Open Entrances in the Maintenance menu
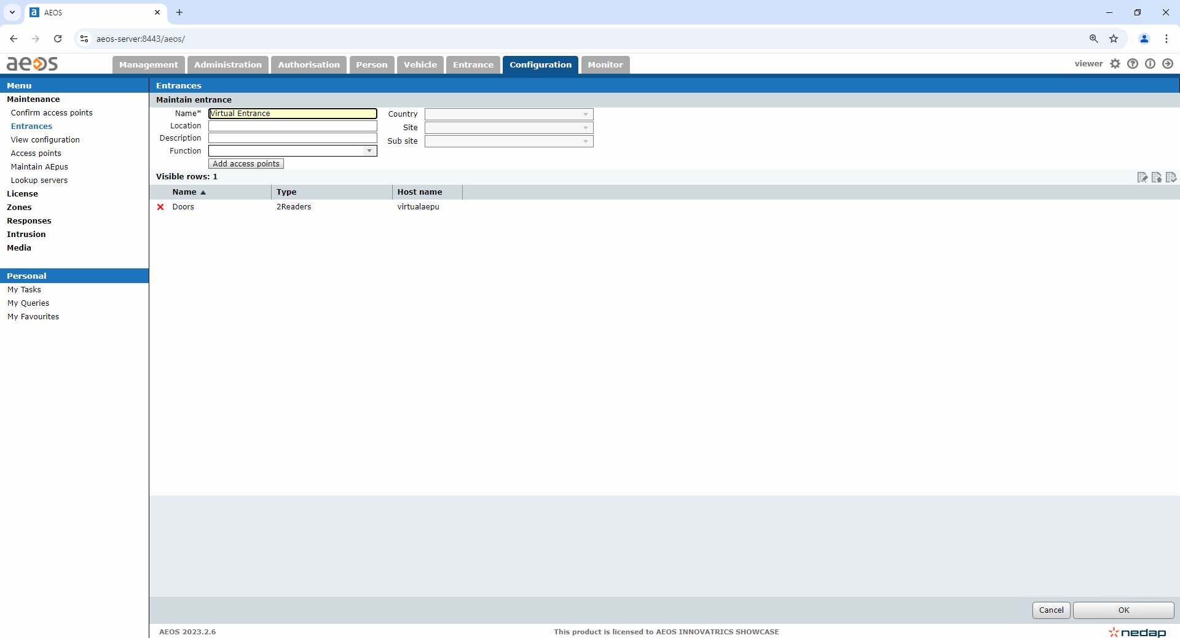 [31, 126]
